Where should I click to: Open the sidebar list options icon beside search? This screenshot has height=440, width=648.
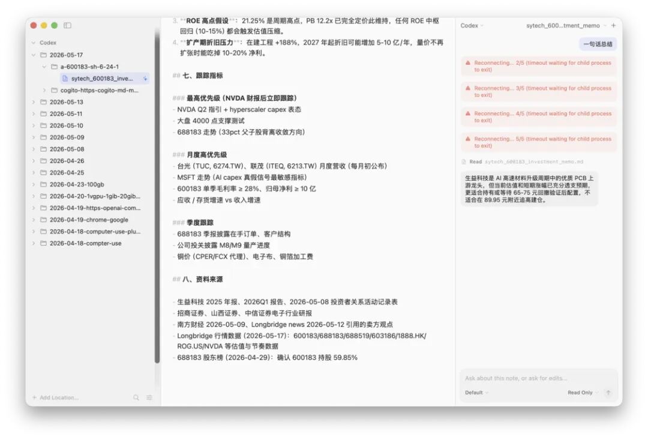click(149, 397)
